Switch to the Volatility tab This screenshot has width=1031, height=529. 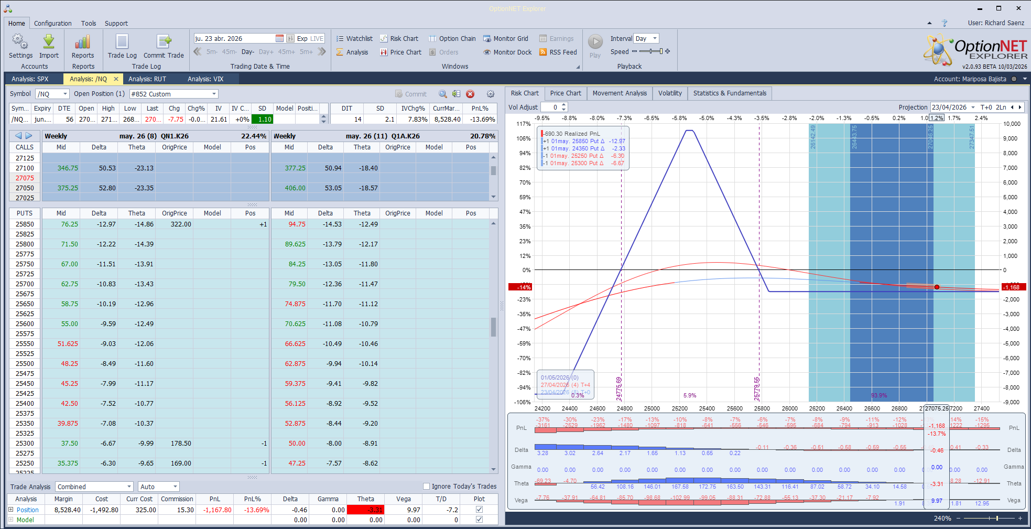(670, 93)
